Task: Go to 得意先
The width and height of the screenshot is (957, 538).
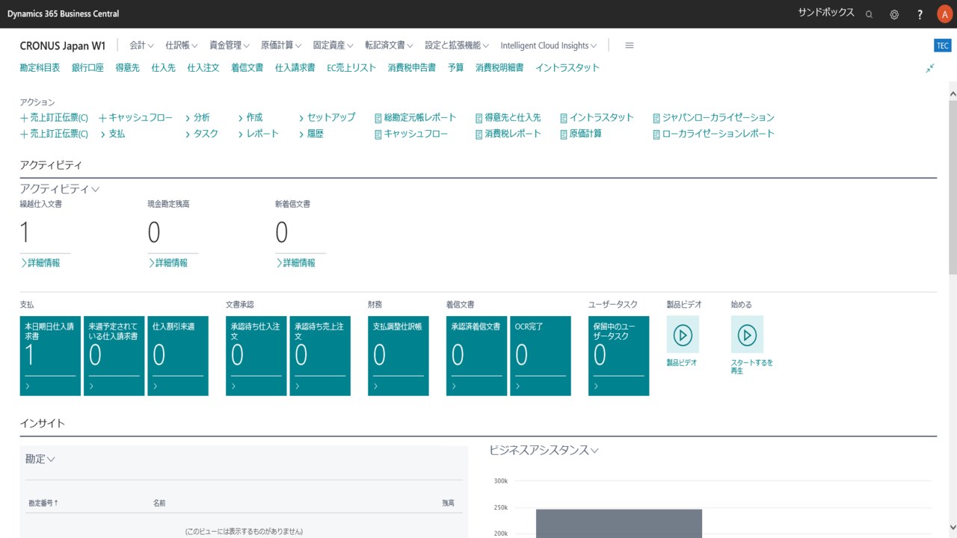Action: coord(127,67)
